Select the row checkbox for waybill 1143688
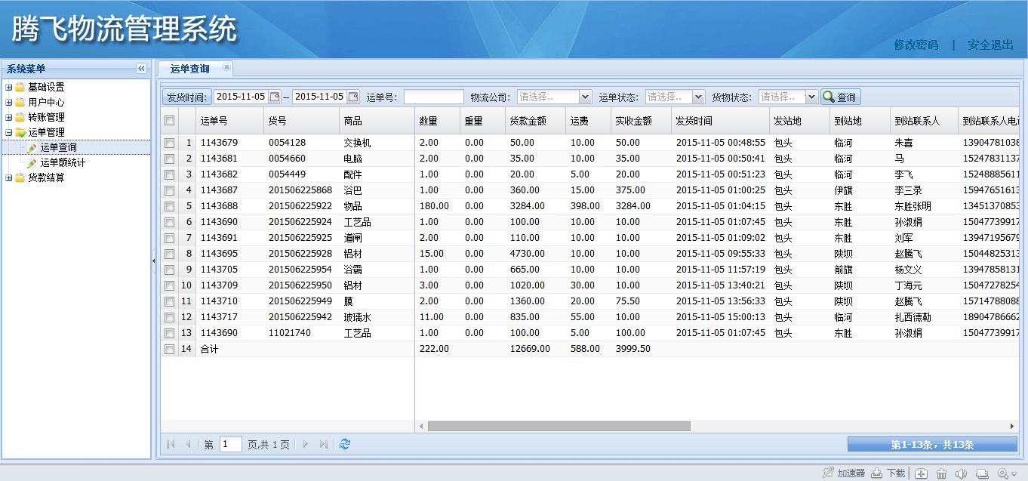 pyautogui.click(x=170, y=206)
